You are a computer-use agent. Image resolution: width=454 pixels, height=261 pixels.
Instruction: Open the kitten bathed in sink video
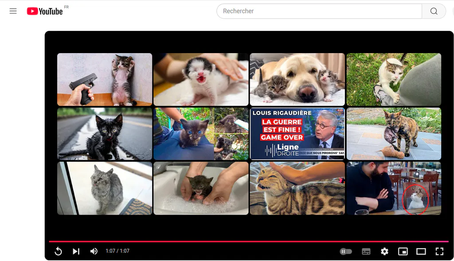click(x=201, y=188)
